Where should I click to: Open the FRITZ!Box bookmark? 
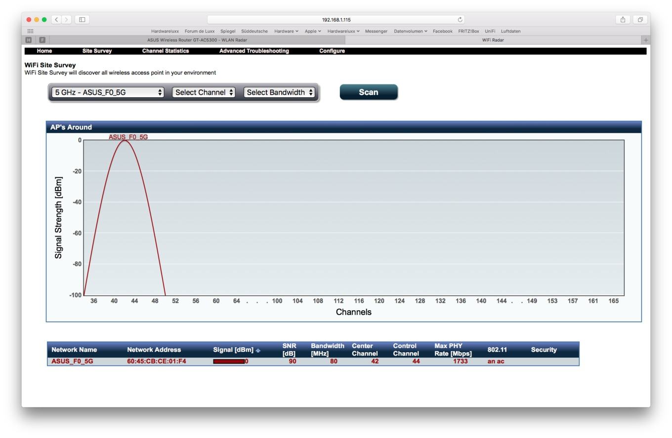[x=468, y=31]
